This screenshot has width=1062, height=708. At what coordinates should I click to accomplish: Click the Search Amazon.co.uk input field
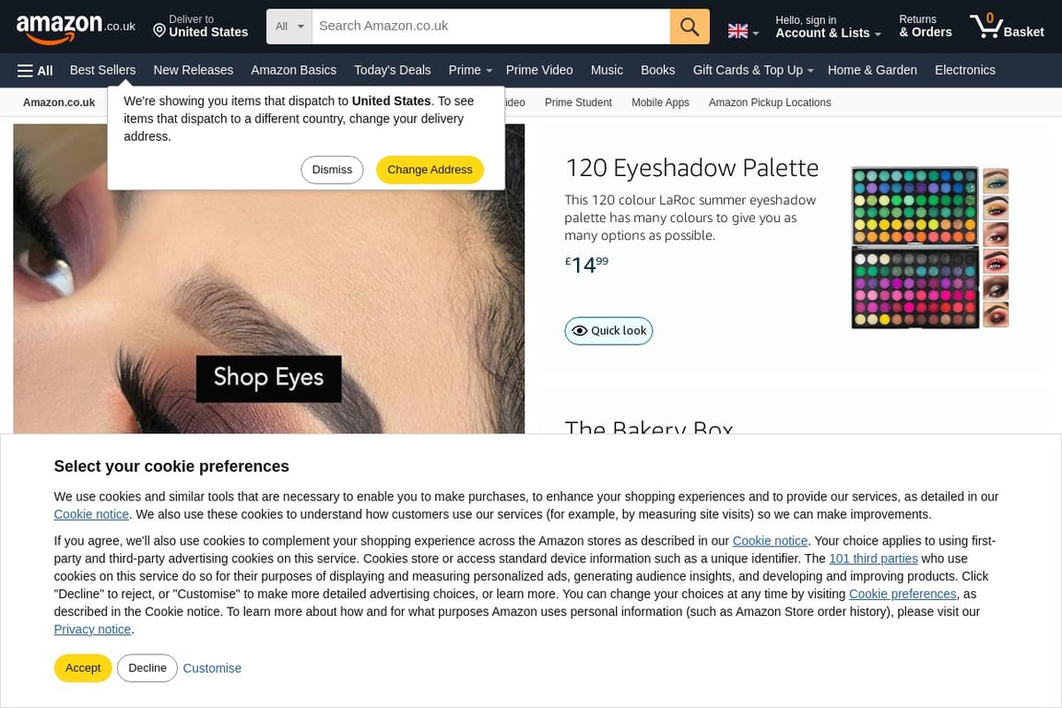point(490,27)
